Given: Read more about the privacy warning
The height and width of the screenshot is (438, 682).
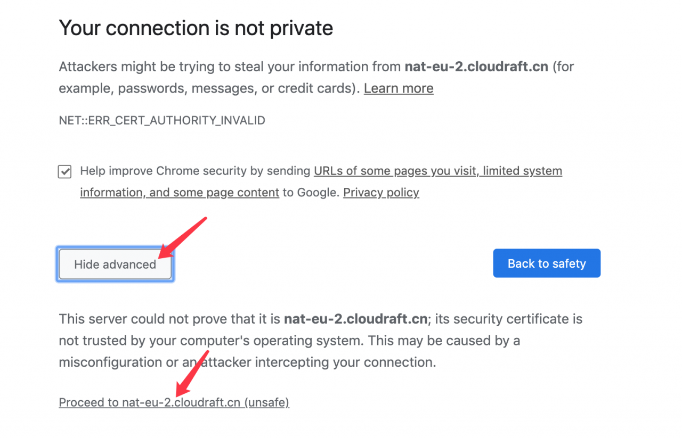Looking at the screenshot, I should [398, 88].
